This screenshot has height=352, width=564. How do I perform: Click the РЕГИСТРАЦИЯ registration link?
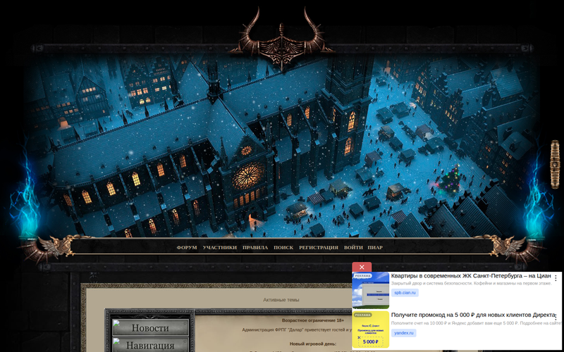tap(318, 248)
